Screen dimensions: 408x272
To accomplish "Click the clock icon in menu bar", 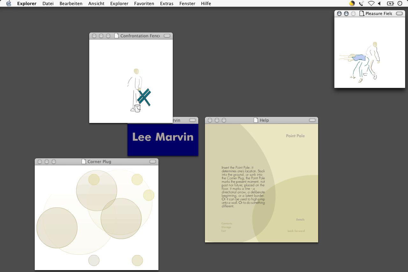I will pyautogui.click(x=400, y=4).
